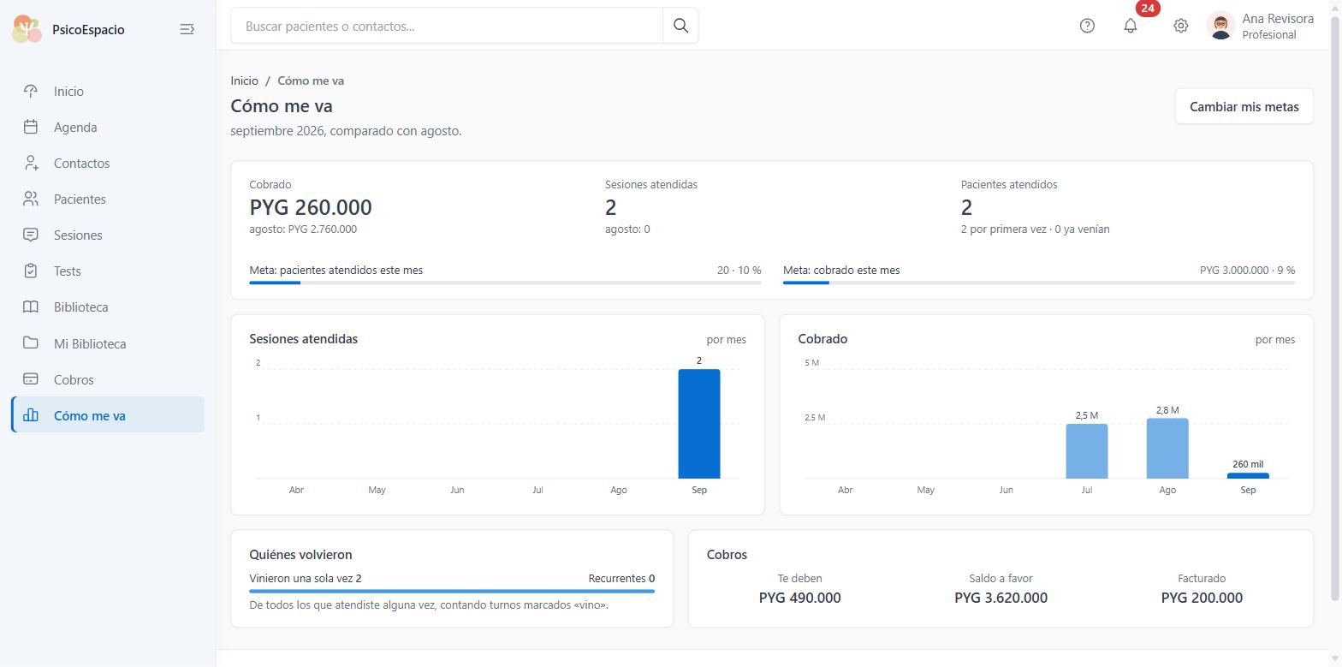
Task: Open Mi Biblioteca sidebar label
Action: point(90,343)
